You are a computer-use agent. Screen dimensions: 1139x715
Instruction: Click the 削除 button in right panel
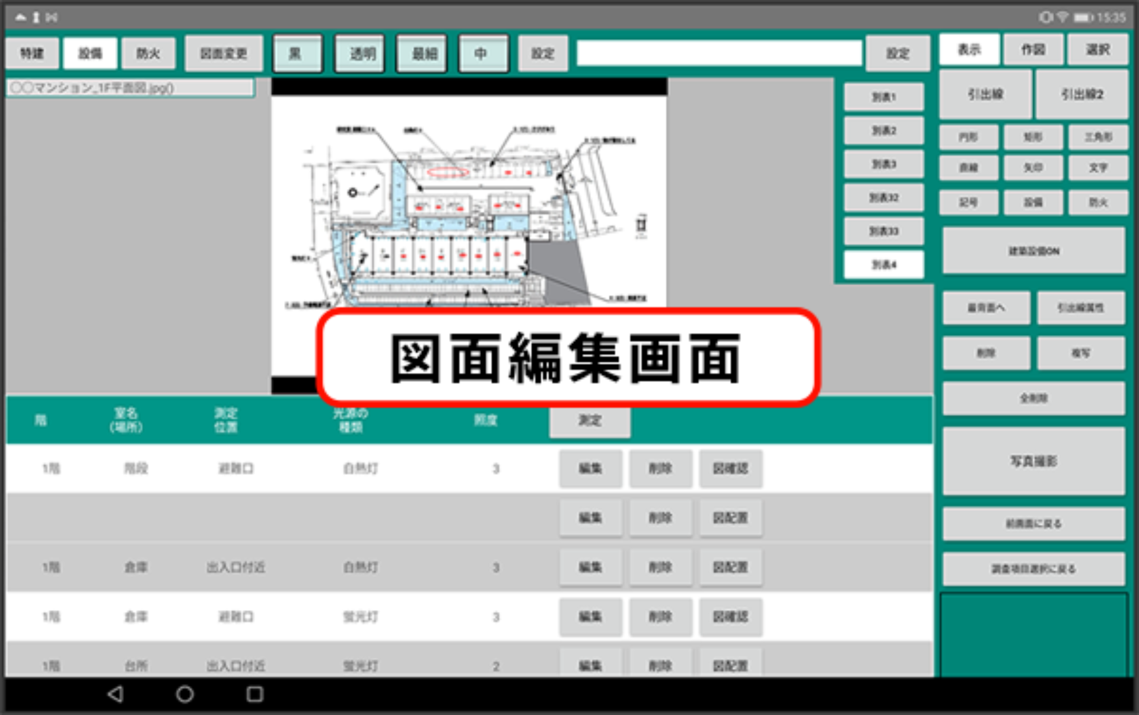point(987,353)
